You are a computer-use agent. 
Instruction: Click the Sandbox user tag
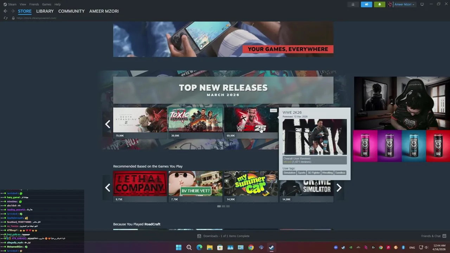coord(340,173)
